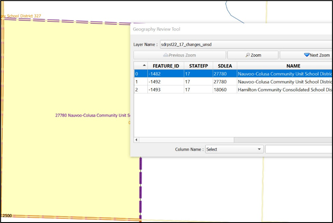Click the Hamilton Community Consolidated School District cell
Viewport: 333px width, 223px height.
click(285, 90)
